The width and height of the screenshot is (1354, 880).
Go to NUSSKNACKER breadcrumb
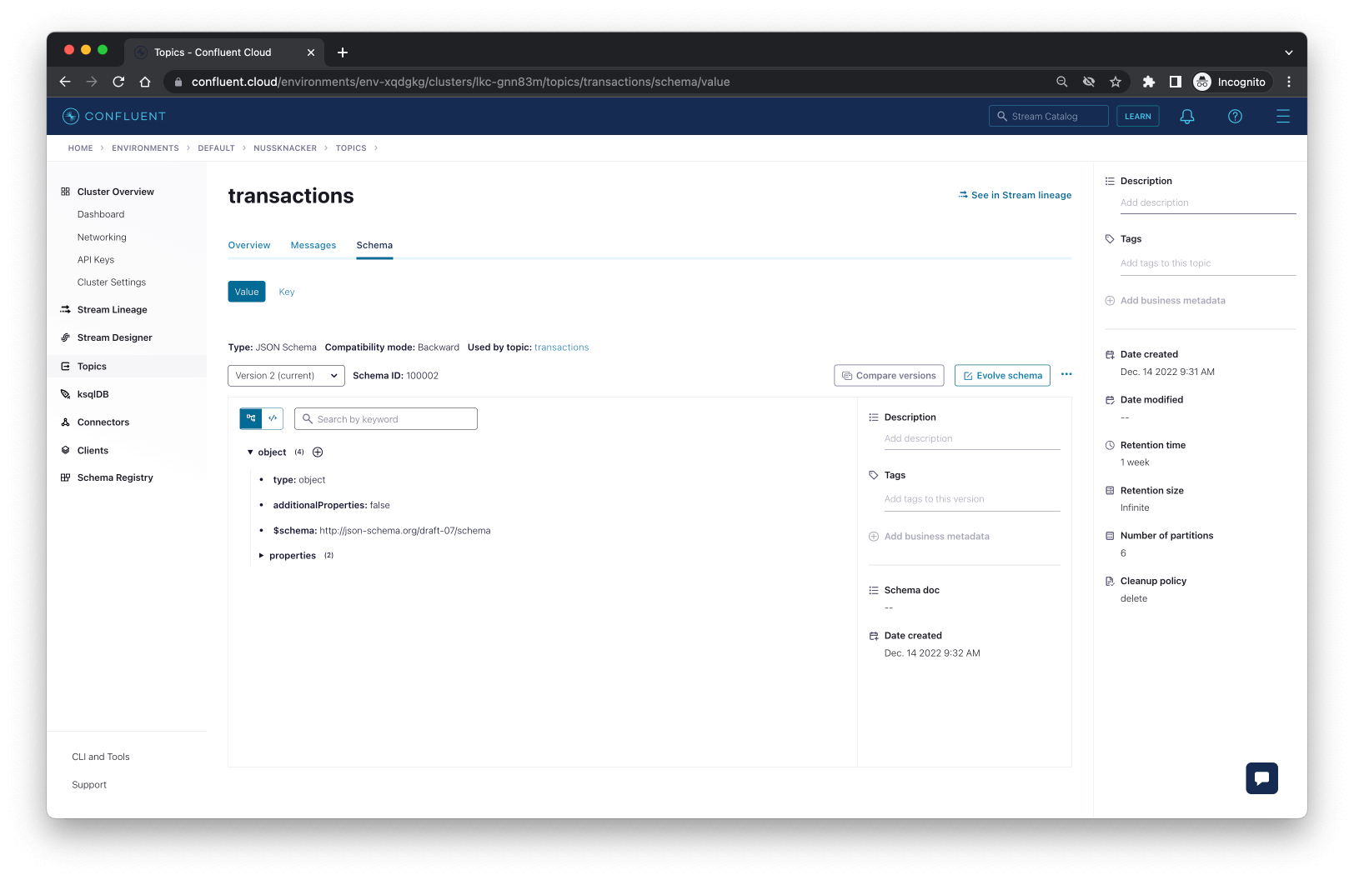coord(285,148)
